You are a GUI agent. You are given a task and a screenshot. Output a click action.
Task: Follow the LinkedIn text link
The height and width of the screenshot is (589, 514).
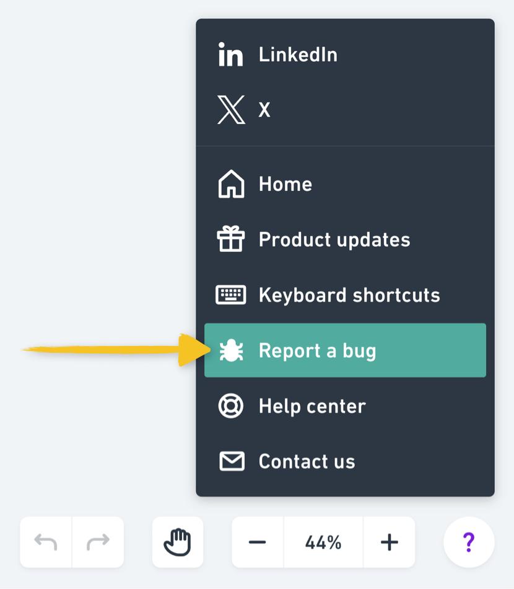point(298,55)
